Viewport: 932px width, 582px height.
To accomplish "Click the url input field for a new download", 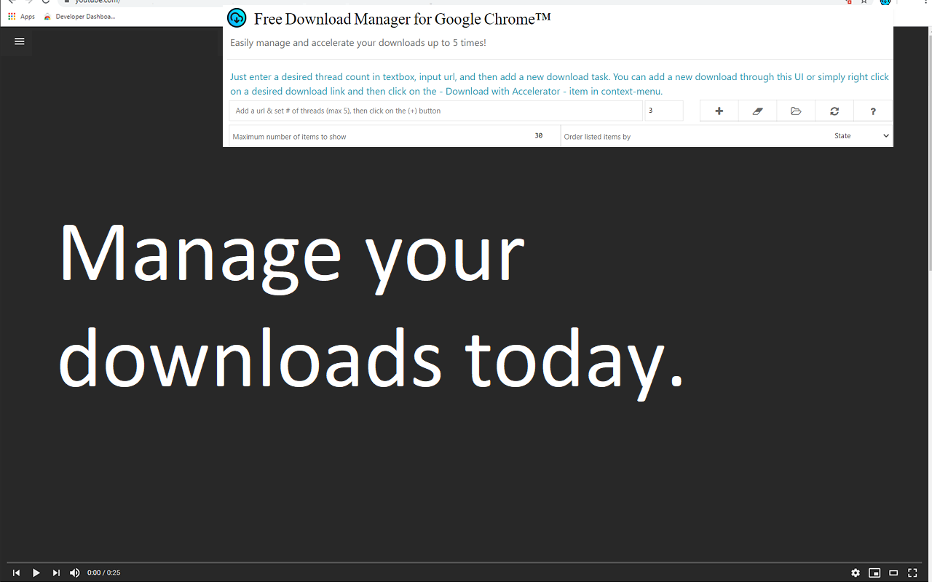I will 437,111.
